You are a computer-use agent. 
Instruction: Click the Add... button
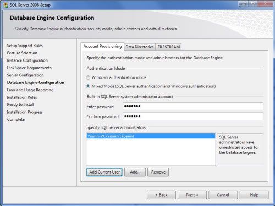[135, 172]
